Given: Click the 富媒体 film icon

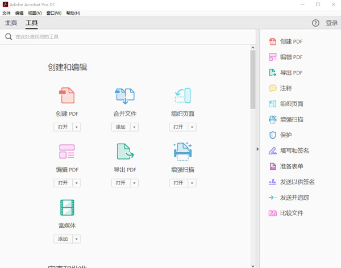Looking at the screenshot, I should 67,208.
